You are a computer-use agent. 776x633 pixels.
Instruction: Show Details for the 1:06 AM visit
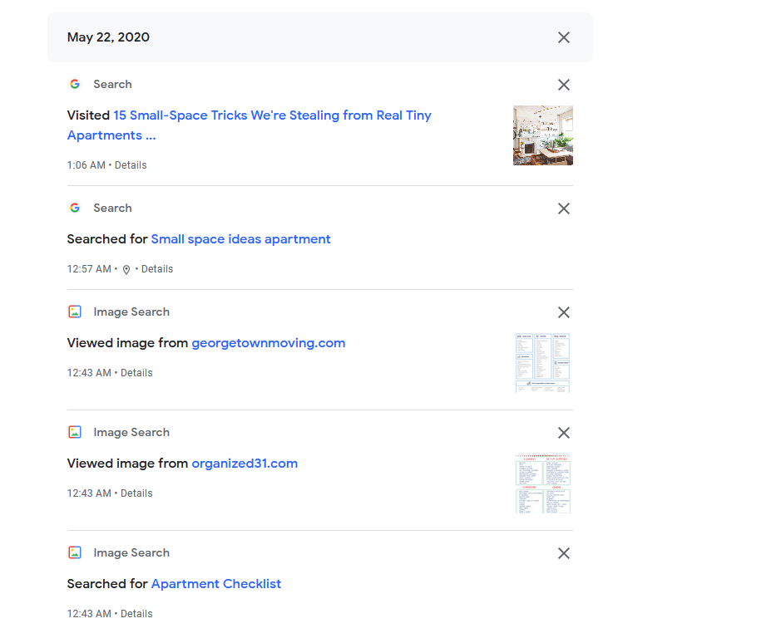pos(131,165)
